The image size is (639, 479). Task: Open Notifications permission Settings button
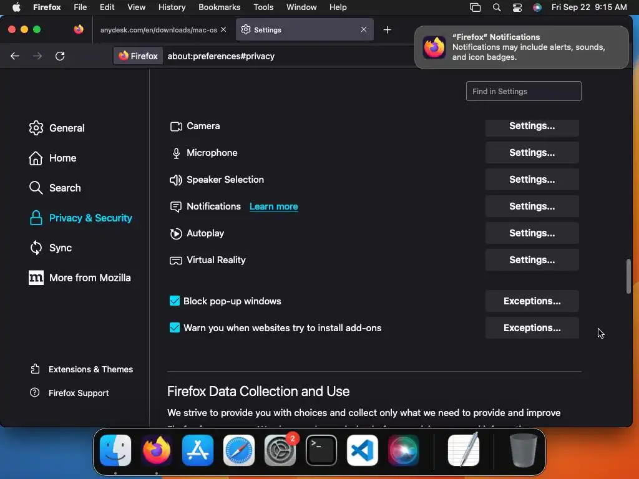(x=532, y=206)
